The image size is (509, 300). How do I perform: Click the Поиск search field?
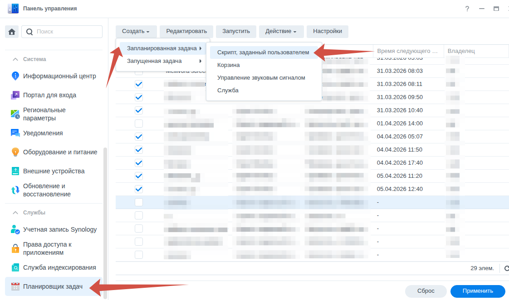pos(68,32)
